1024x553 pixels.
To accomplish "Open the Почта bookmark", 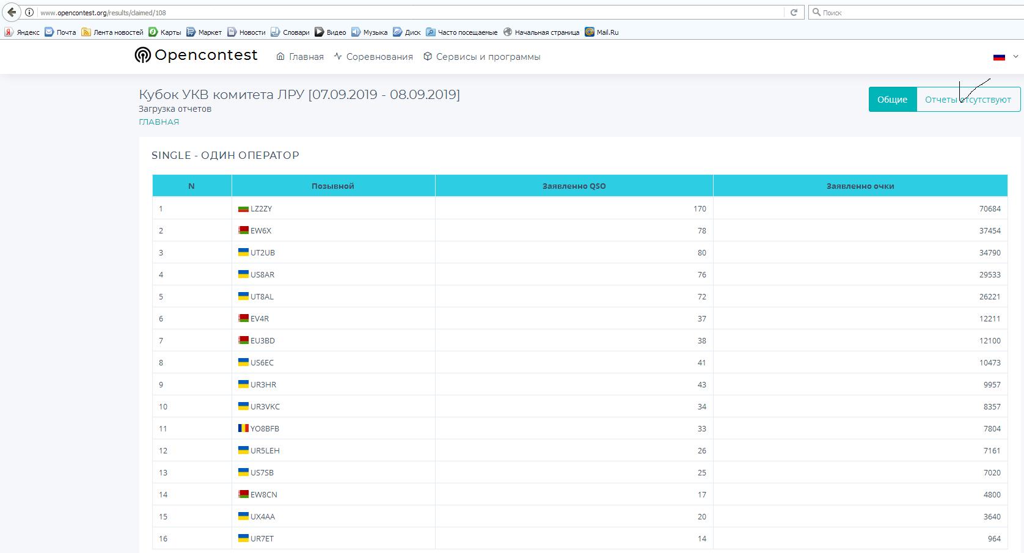I will pyautogui.click(x=60, y=32).
